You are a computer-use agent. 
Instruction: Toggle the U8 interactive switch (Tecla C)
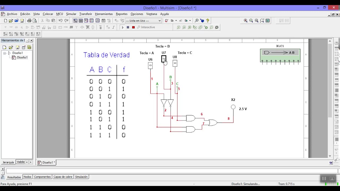(175, 63)
